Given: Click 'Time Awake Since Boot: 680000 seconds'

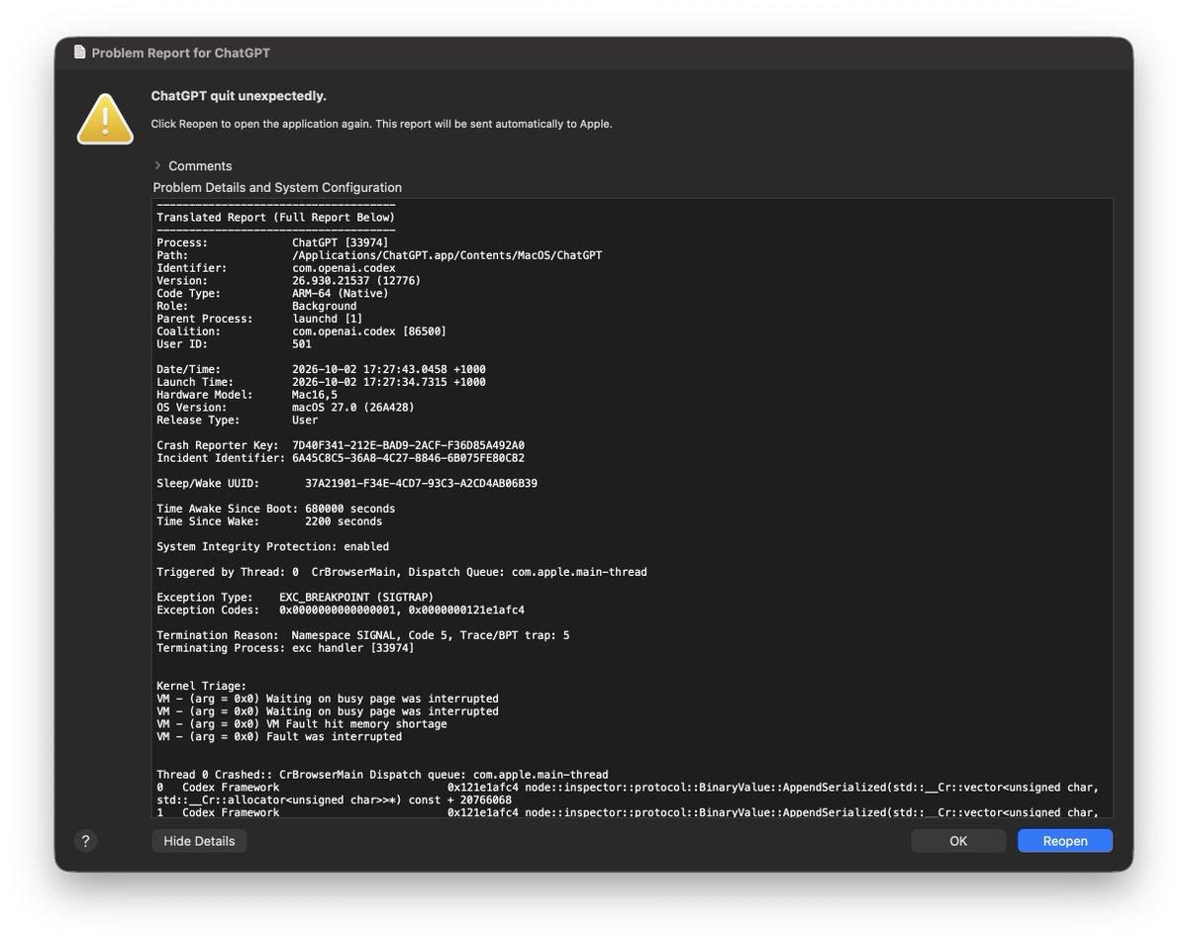Looking at the screenshot, I should (x=275, y=509).
